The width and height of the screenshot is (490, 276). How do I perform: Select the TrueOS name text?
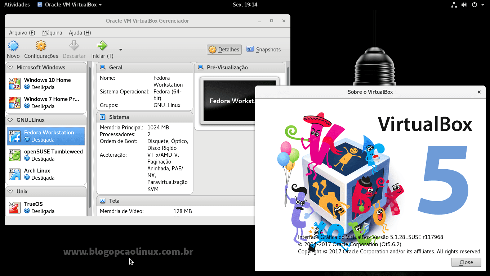tap(34, 204)
